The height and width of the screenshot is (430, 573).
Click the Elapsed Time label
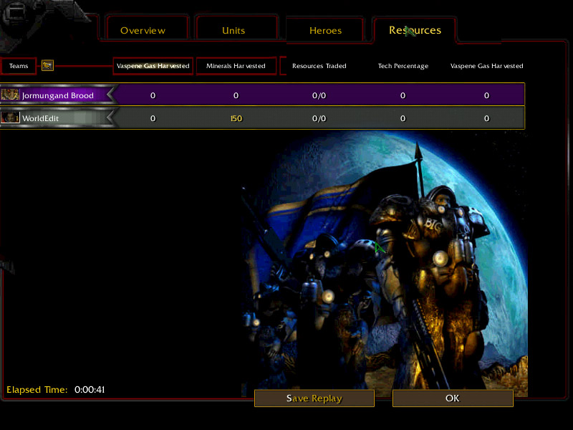[x=37, y=389]
